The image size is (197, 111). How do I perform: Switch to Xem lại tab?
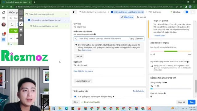tap(141, 17)
